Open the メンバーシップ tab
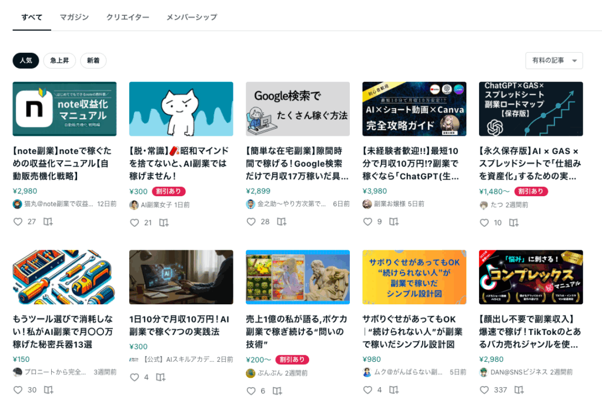The height and width of the screenshot is (413, 602). pos(192,17)
